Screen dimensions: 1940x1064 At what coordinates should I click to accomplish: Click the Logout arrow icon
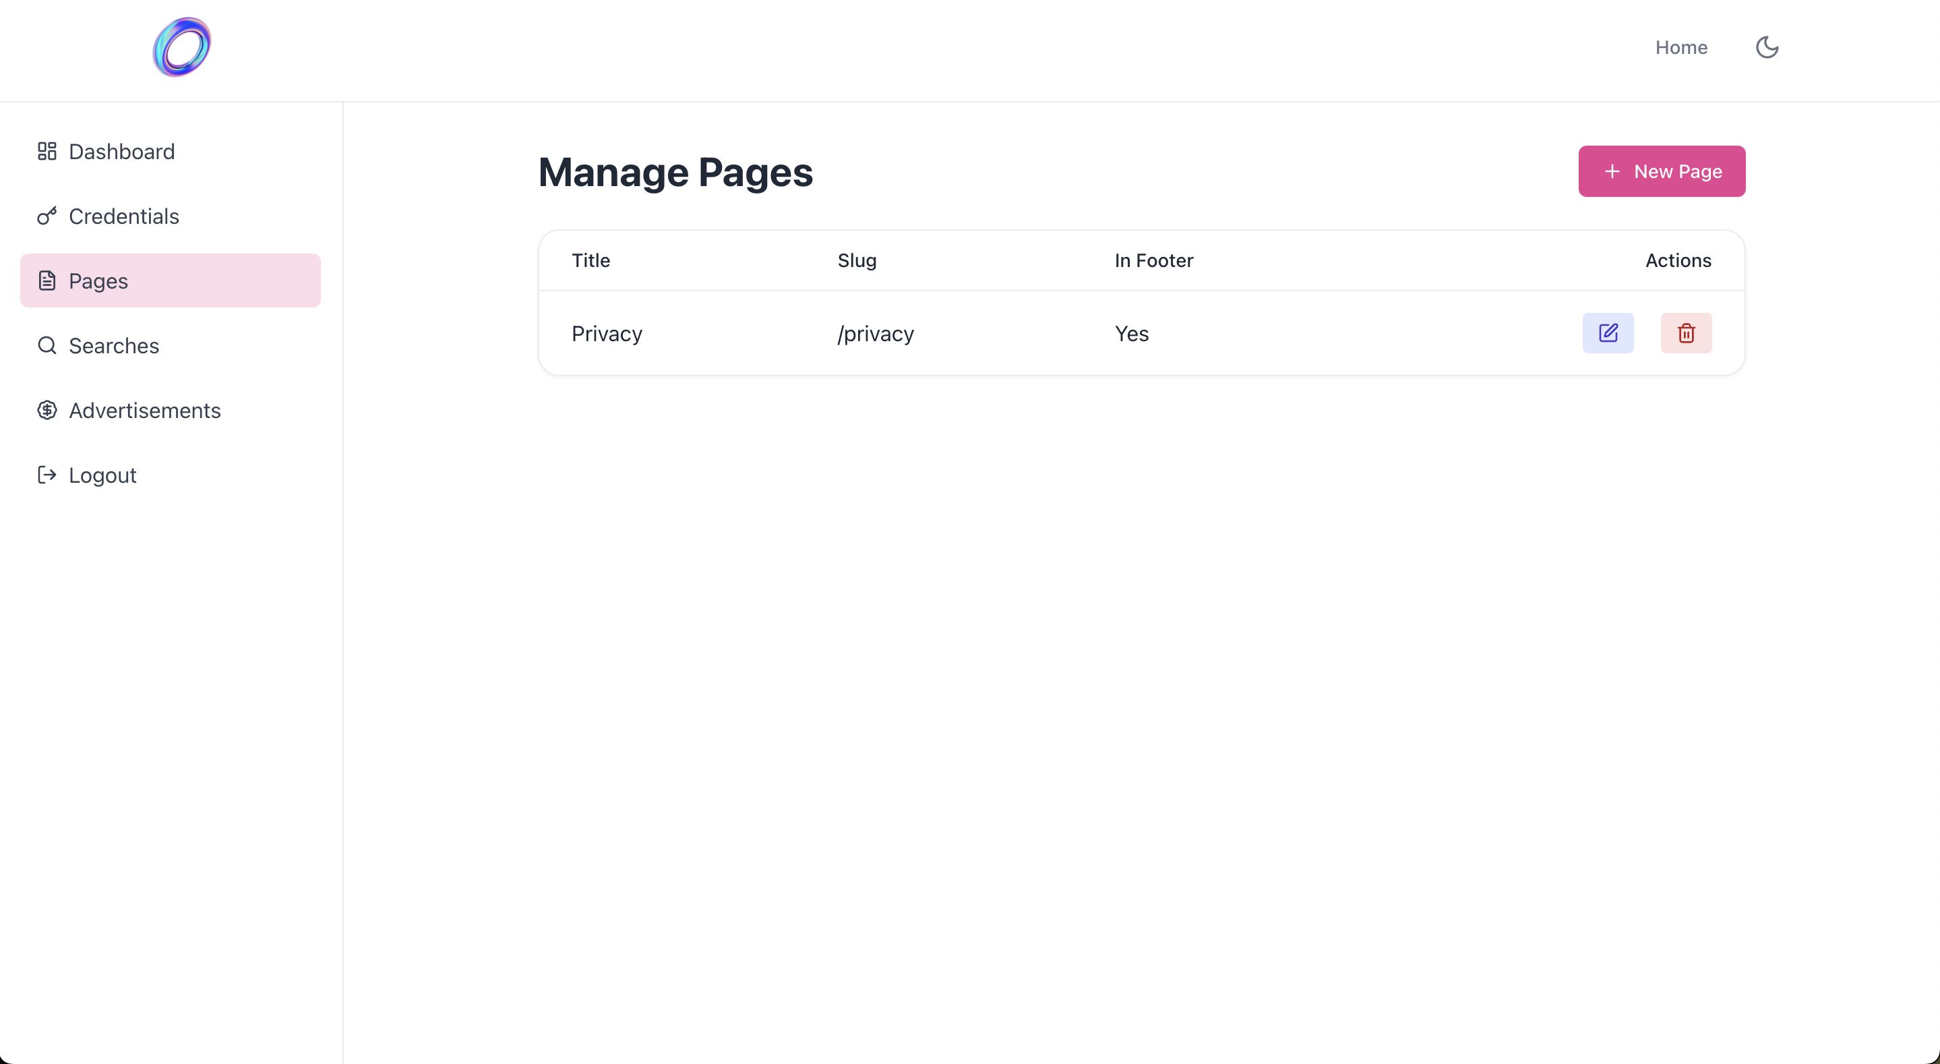coord(47,475)
